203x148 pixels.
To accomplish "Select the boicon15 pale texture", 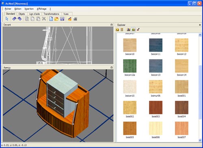I will tap(130, 87).
